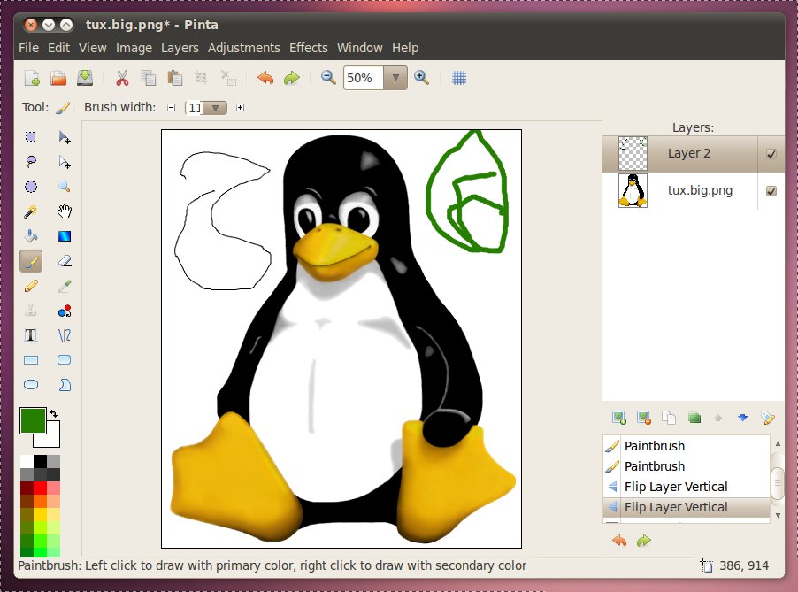Pick the Pencil tool
Screen dimensions: 798x592
point(31,286)
